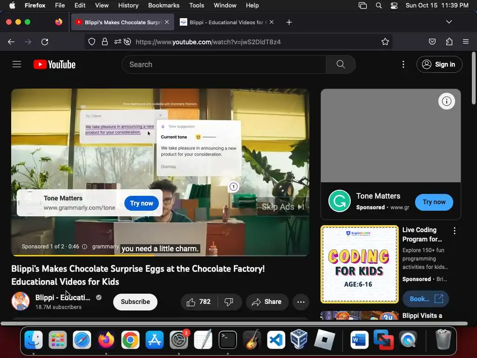Open Coding for Kids ad thumbnail

[x=360, y=264]
